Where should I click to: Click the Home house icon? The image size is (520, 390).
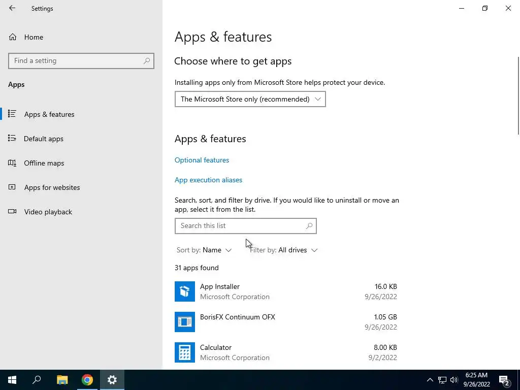pyautogui.click(x=13, y=37)
